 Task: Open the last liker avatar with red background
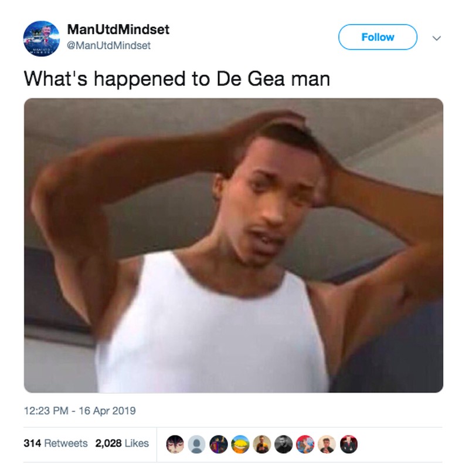[349, 444]
